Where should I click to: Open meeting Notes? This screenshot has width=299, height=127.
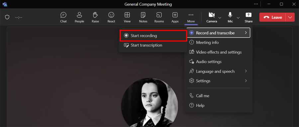tap(143, 17)
